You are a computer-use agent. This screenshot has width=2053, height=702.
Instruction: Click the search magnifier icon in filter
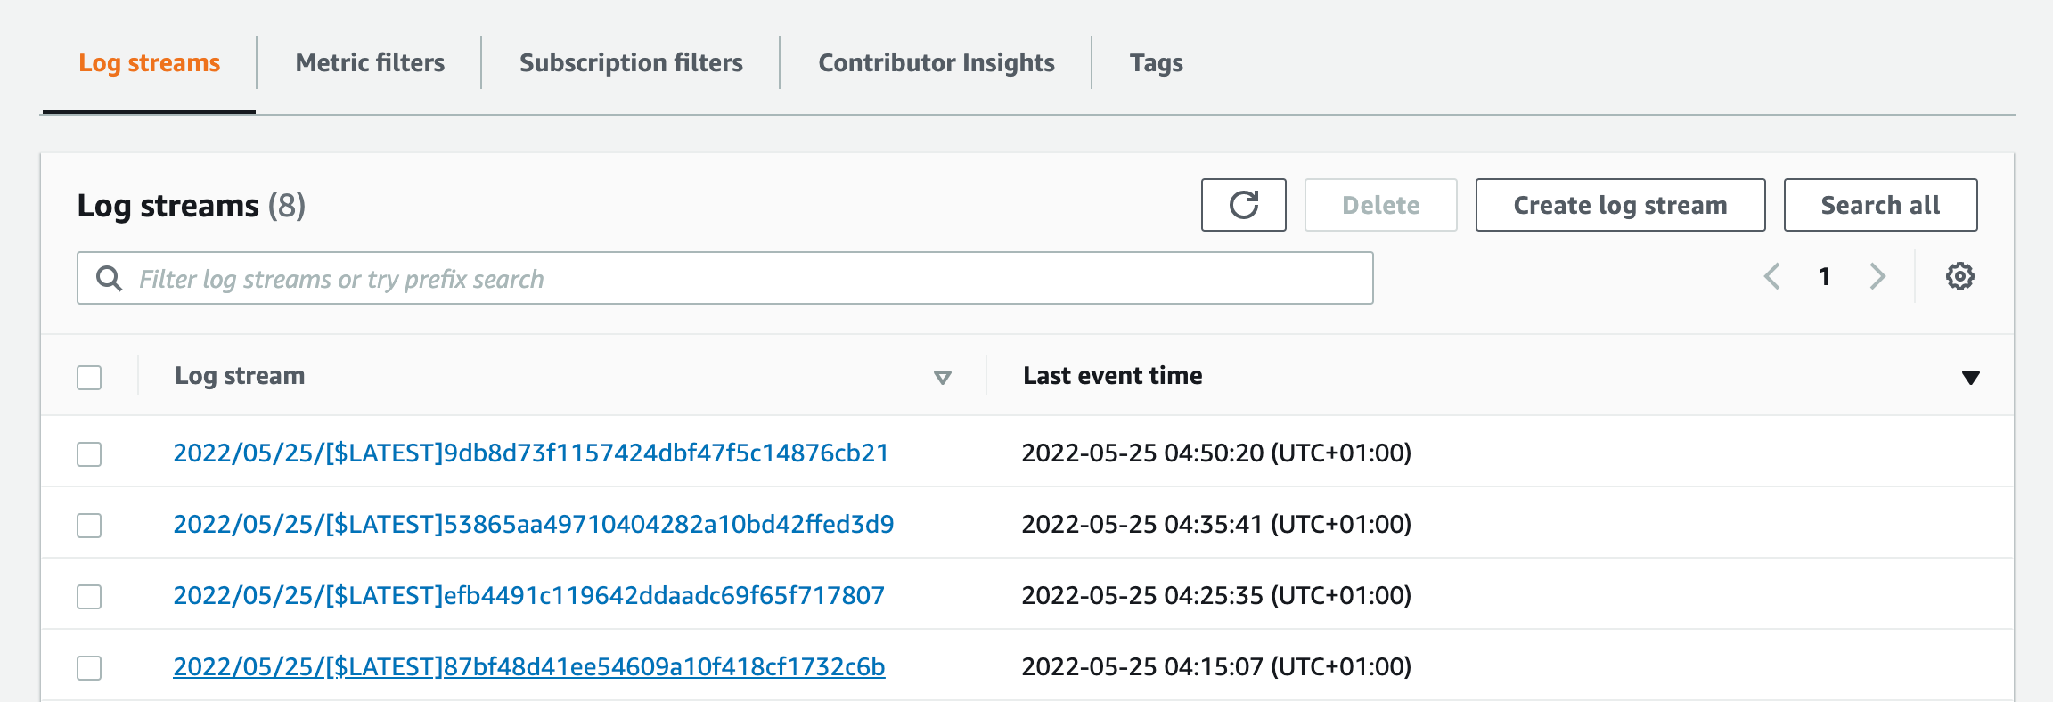point(109,279)
